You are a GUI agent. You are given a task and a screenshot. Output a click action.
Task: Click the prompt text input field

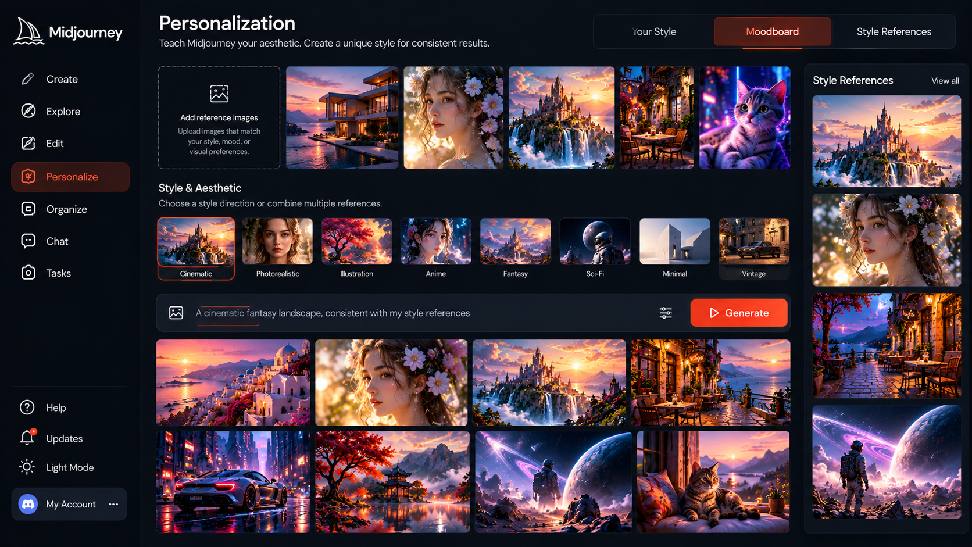click(421, 313)
